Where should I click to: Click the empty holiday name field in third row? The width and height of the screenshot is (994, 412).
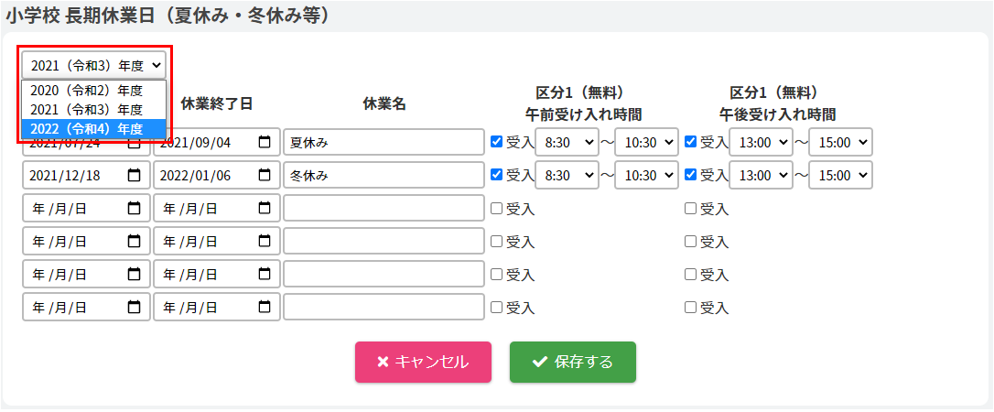[x=384, y=209]
